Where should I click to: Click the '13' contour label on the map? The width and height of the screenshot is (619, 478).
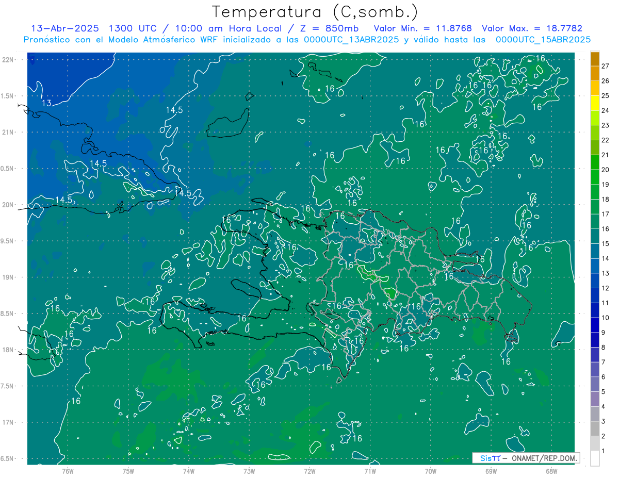pos(46,103)
